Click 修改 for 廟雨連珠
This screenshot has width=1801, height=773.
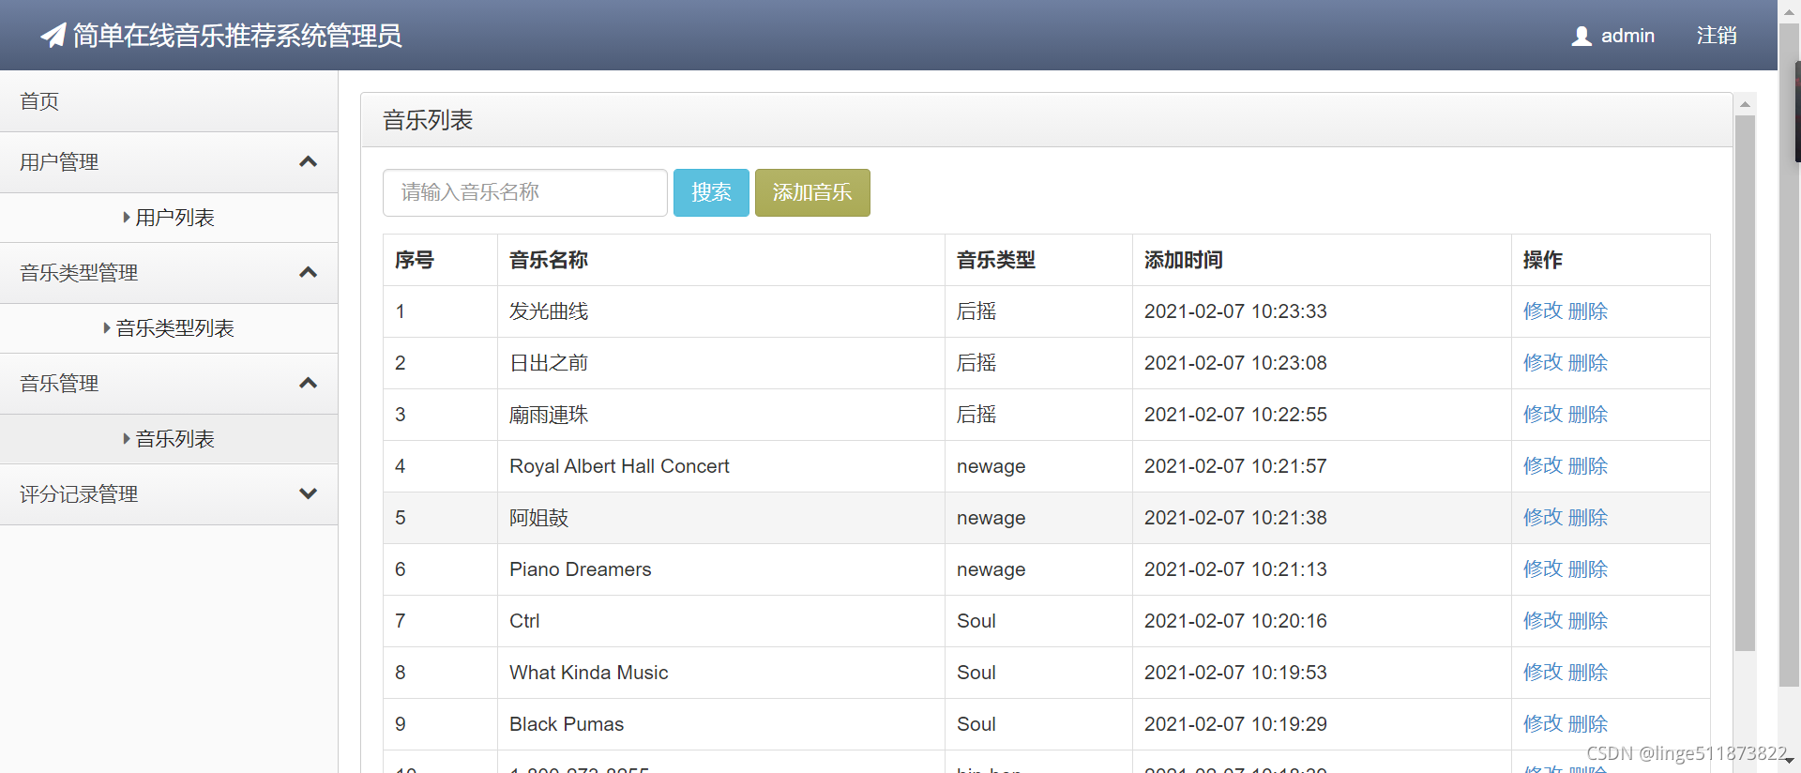1543,415
